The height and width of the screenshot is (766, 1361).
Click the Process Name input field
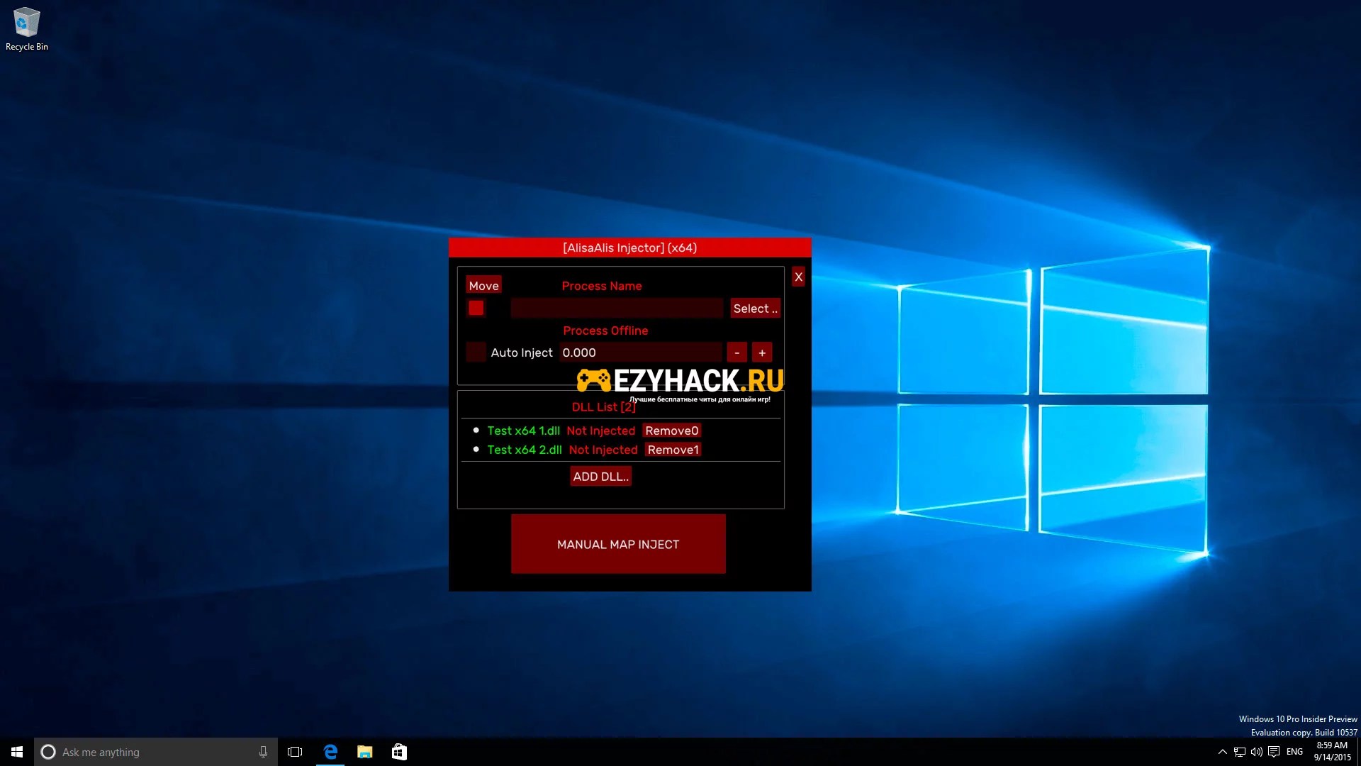616,309
